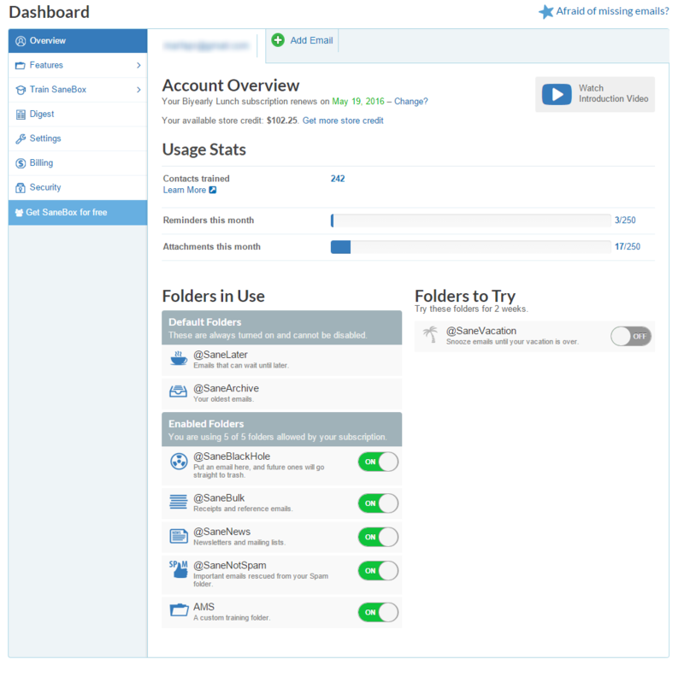Click the Enabled Folders section header
The width and height of the screenshot is (684, 677).
click(x=282, y=429)
